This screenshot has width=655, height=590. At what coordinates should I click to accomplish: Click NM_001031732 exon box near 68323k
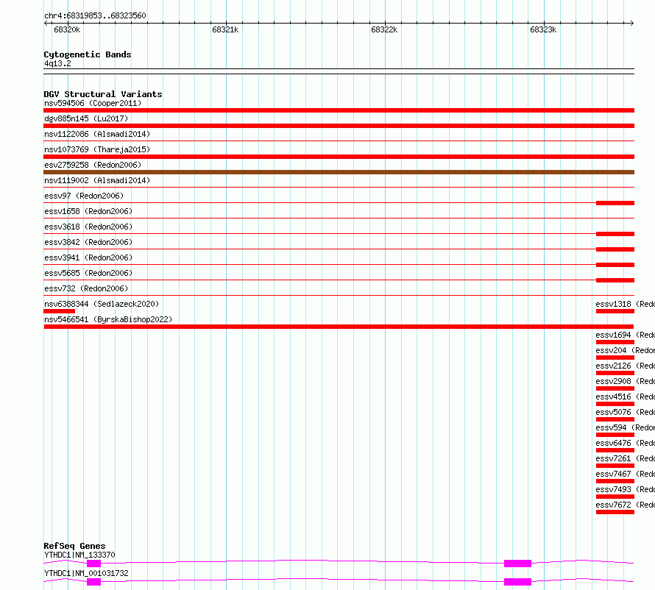pyautogui.click(x=517, y=582)
